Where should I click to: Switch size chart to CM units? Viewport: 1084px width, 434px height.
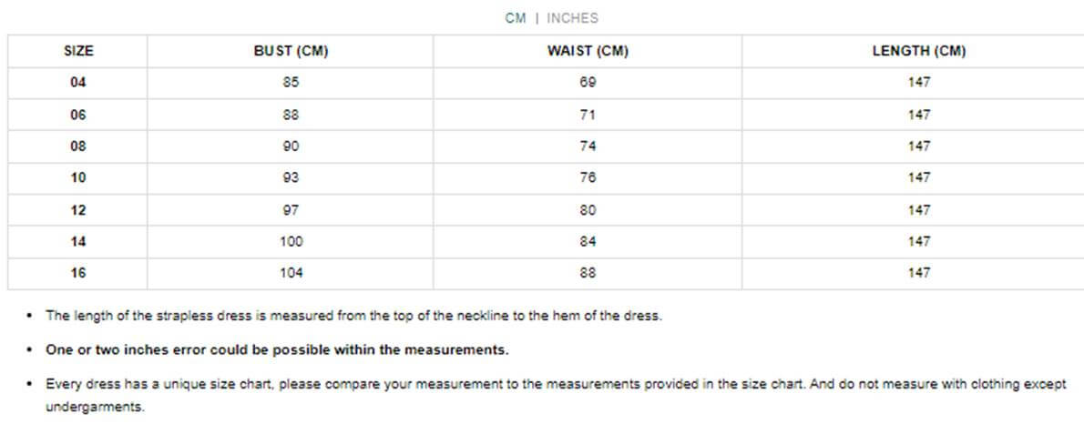click(515, 18)
